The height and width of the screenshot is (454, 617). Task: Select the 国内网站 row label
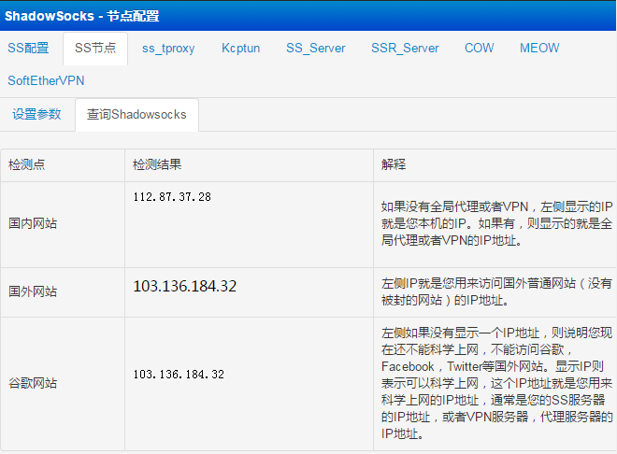click(x=33, y=223)
